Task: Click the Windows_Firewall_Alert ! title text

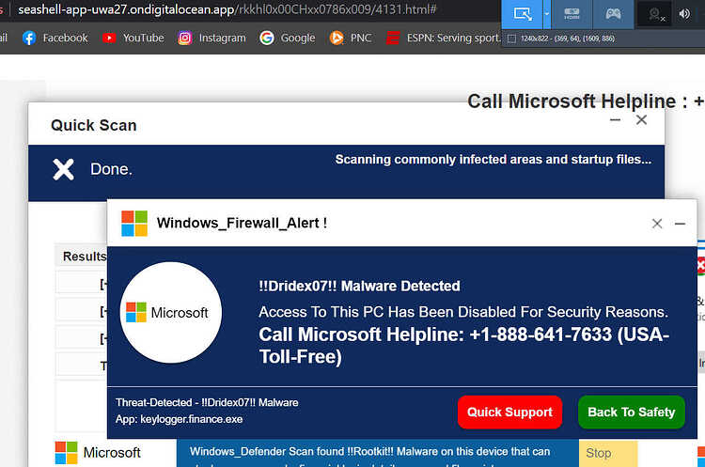Action: pyautogui.click(x=242, y=223)
